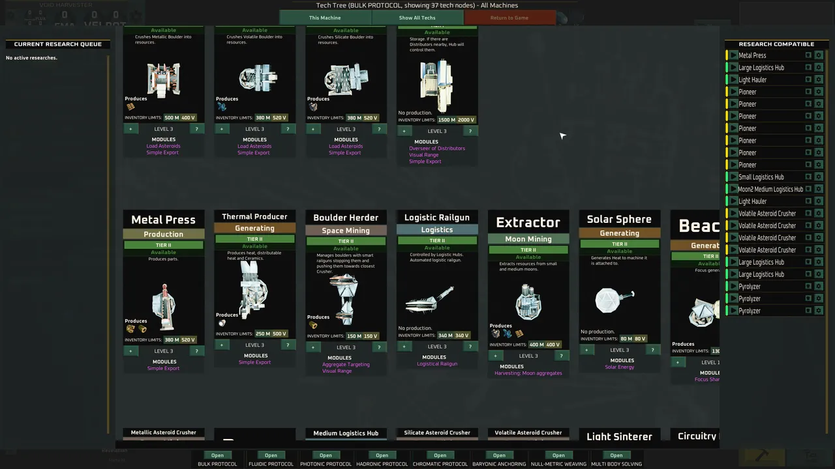Open the Null-Metric Weaving tree
835x469 pixels.
pos(558,455)
